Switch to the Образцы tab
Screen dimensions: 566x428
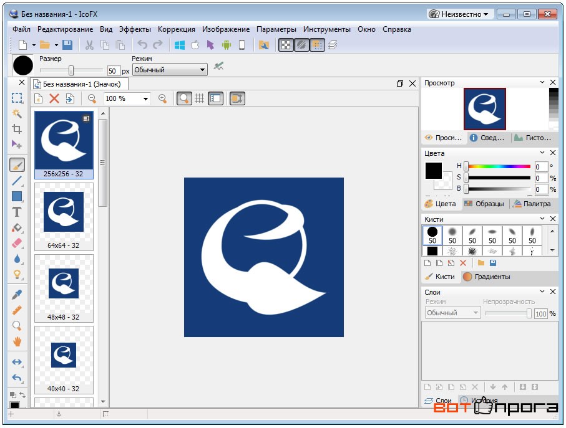click(484, 204)
